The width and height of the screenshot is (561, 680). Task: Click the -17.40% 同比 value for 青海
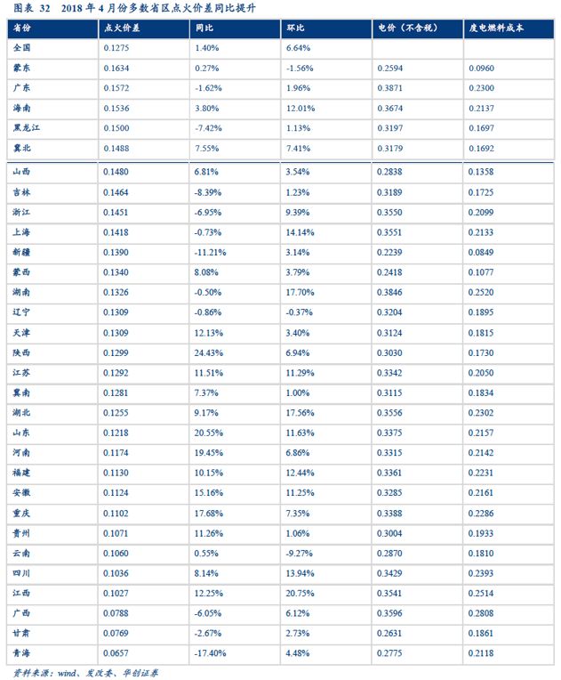[x=211, y=652]
